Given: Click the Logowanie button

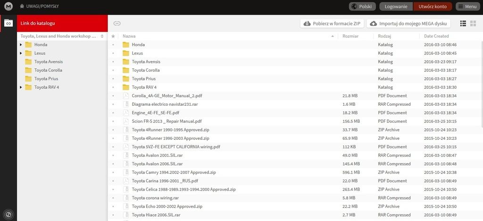Looking at the screenshot, I should pos(396,7).
